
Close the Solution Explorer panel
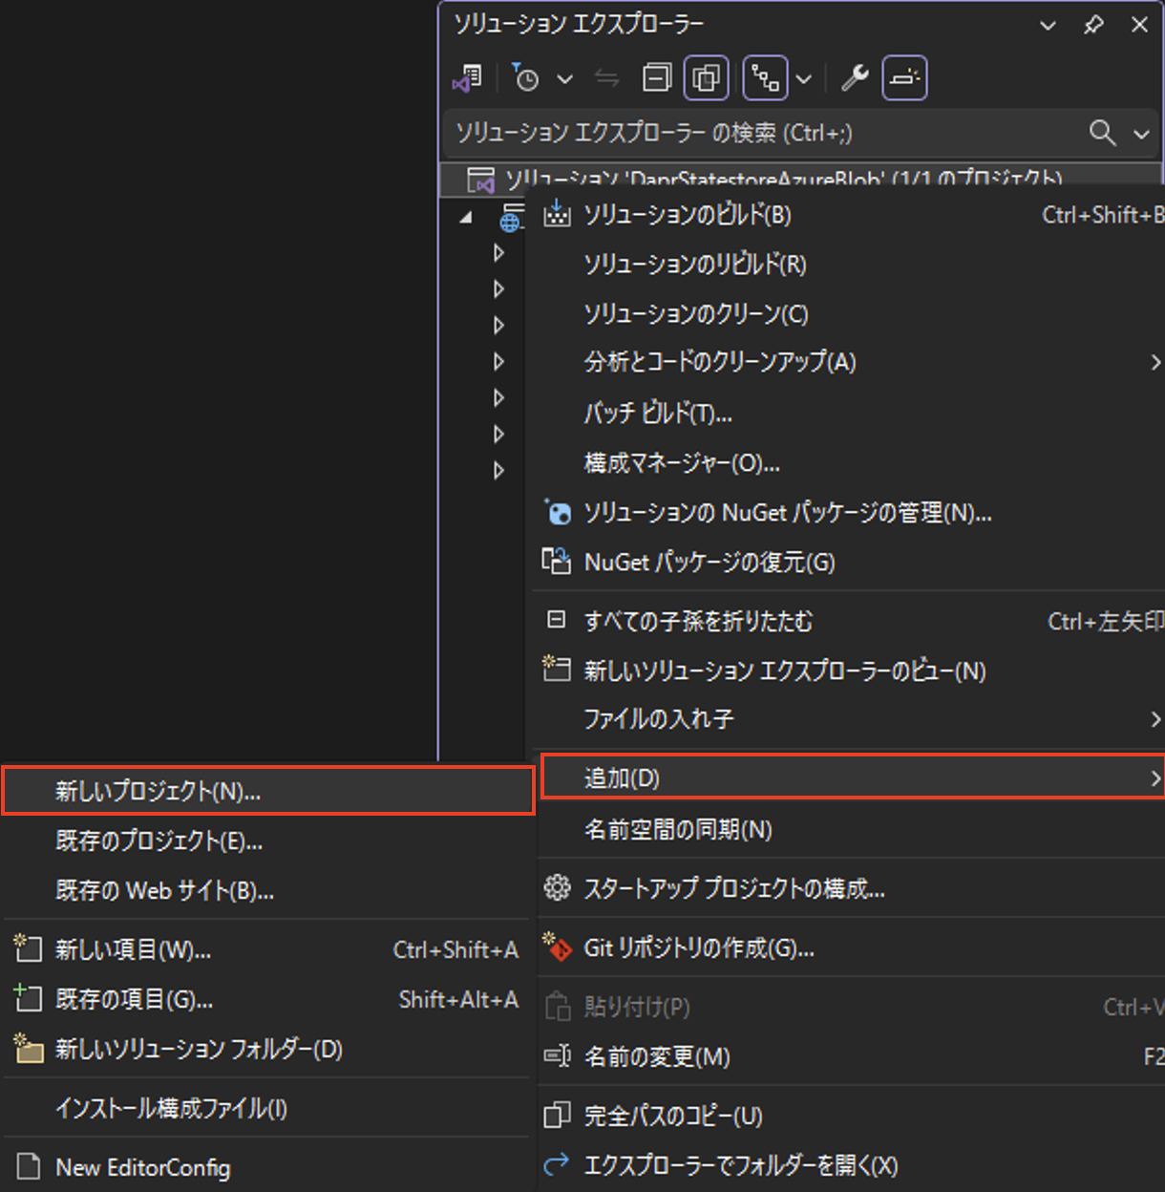(1139, 26)
